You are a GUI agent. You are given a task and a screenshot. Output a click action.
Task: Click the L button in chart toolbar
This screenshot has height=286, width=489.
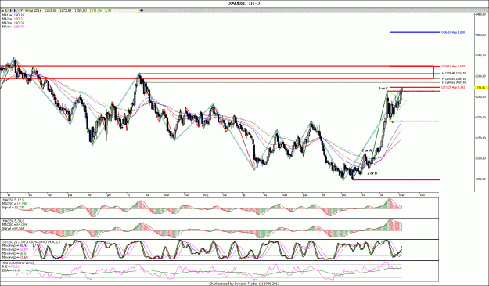coord(6,10)
